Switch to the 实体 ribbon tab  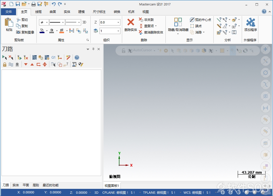[x=67, y=12]
